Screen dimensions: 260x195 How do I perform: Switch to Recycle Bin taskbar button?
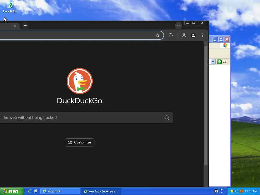[x=60, y=191]
